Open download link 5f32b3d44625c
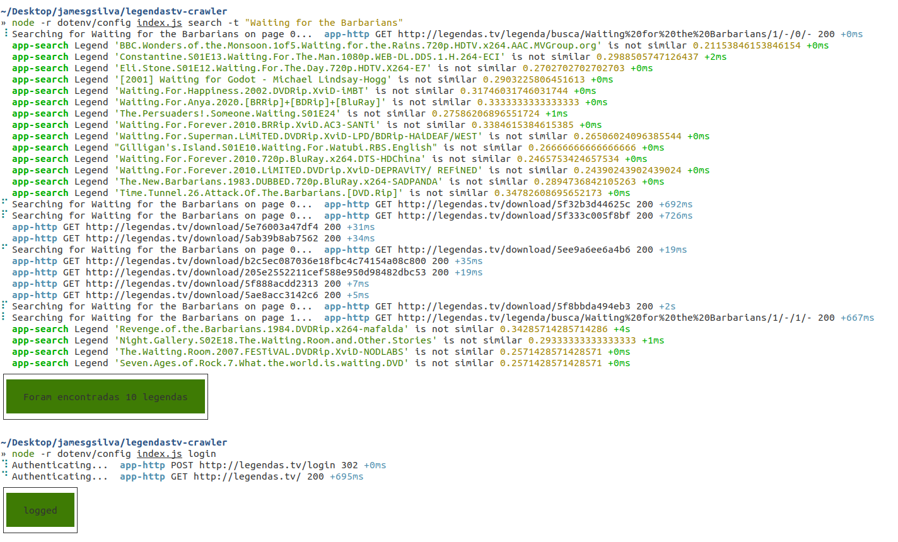 point(514,204)
